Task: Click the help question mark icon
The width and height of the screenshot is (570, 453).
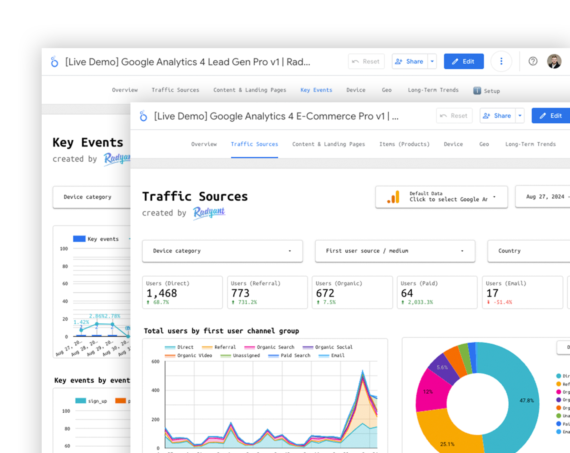Action: pyautogui.click(x=533, y=61)
